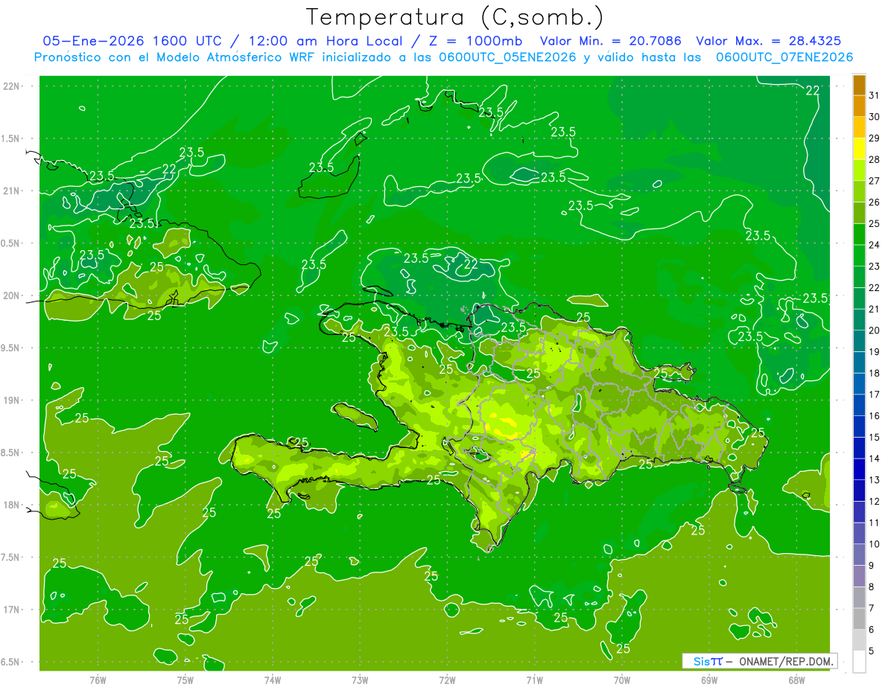Click the legend value '28'

pos(875,159)
